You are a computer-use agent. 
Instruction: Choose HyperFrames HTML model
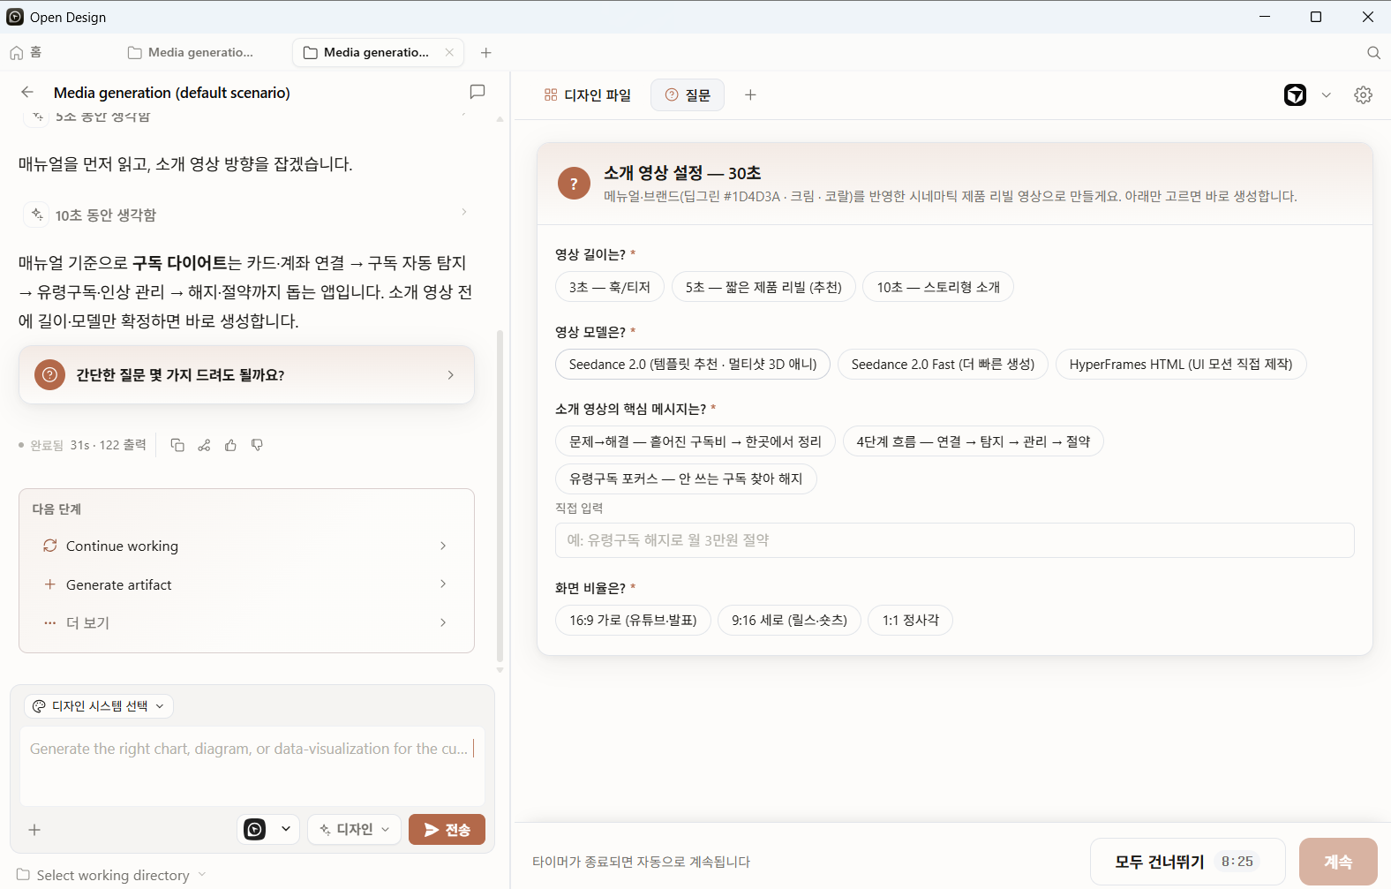tap(1181, 364)
